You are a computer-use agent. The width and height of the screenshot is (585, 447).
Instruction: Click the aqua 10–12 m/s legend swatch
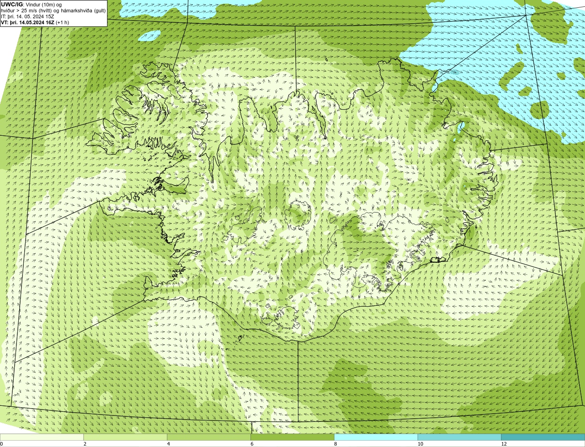click(x=460, y=437)
